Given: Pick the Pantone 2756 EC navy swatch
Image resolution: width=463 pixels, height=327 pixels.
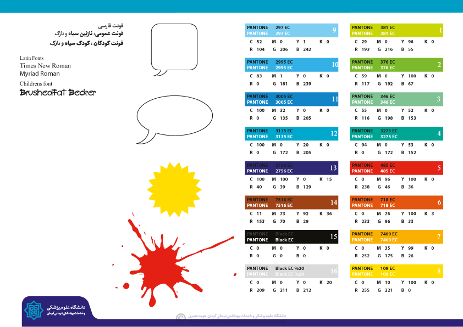Looking at the screenshot, I should point(291,168).
